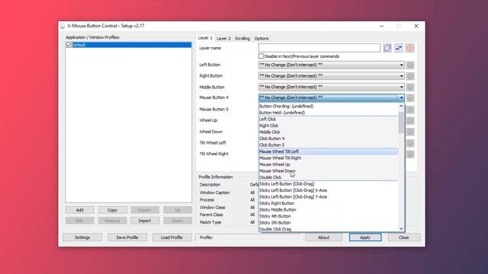Select Double Click option in list

329,177
